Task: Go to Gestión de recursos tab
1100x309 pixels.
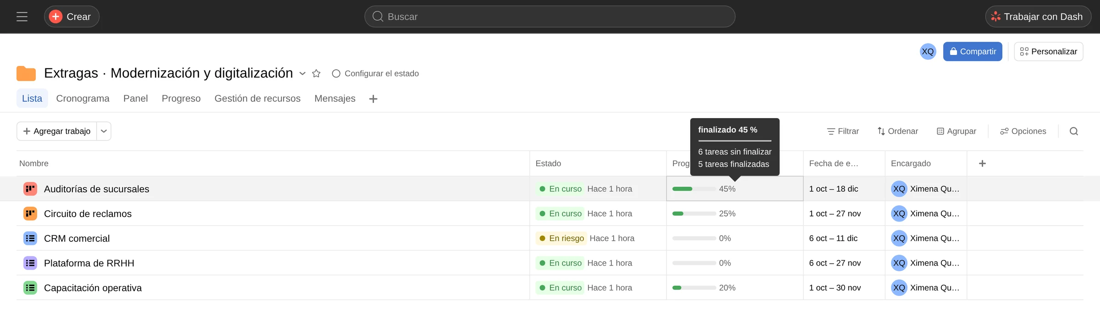Action: [x=258, y=98]
